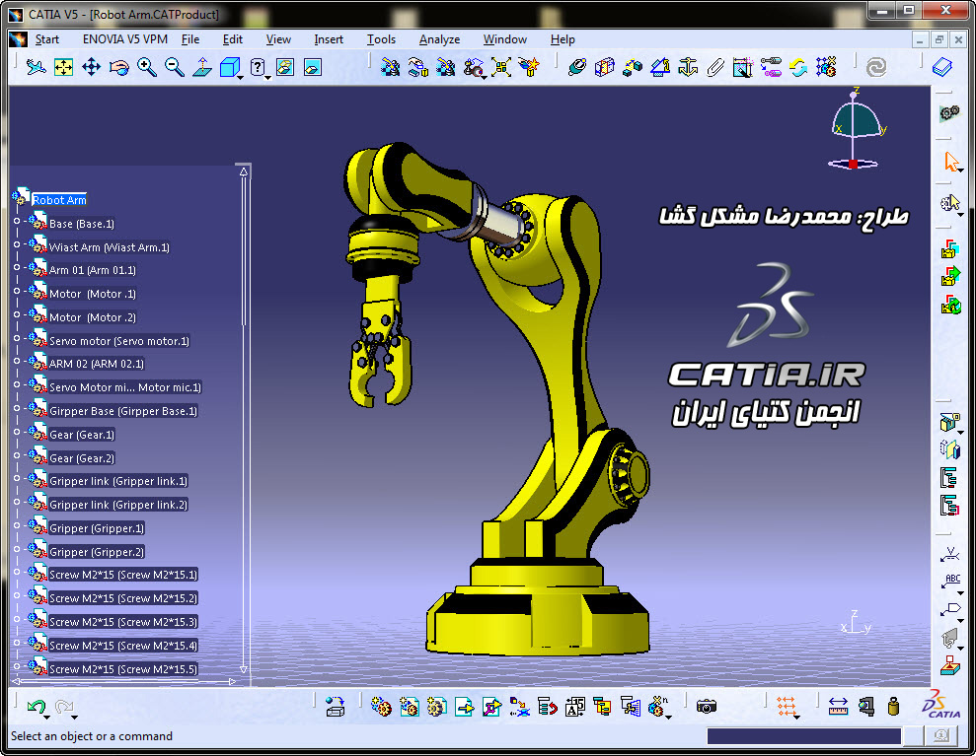Image resolution: width=976 pixels, height=756 pixels.
Task: Click the gears workbench icon
Action: click(949, 113)
